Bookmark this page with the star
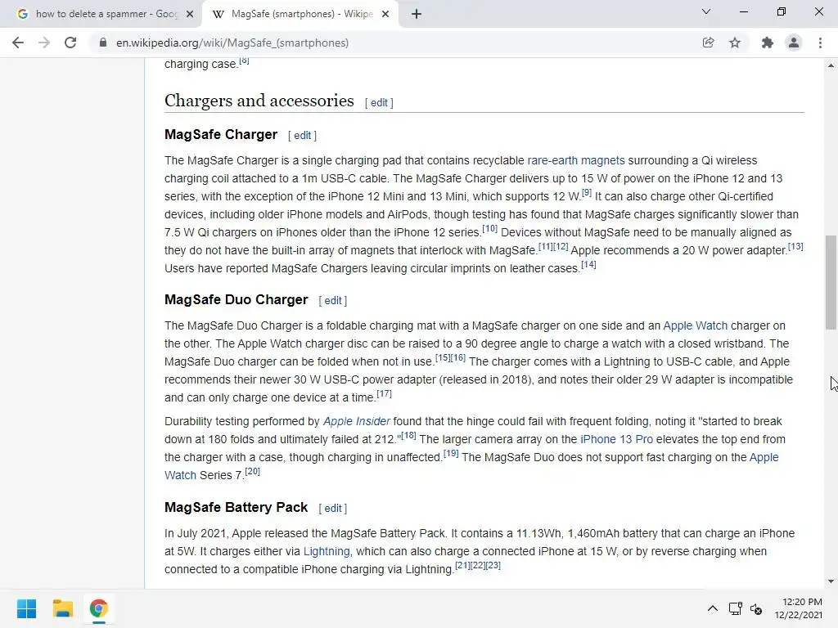 (735, 43)
